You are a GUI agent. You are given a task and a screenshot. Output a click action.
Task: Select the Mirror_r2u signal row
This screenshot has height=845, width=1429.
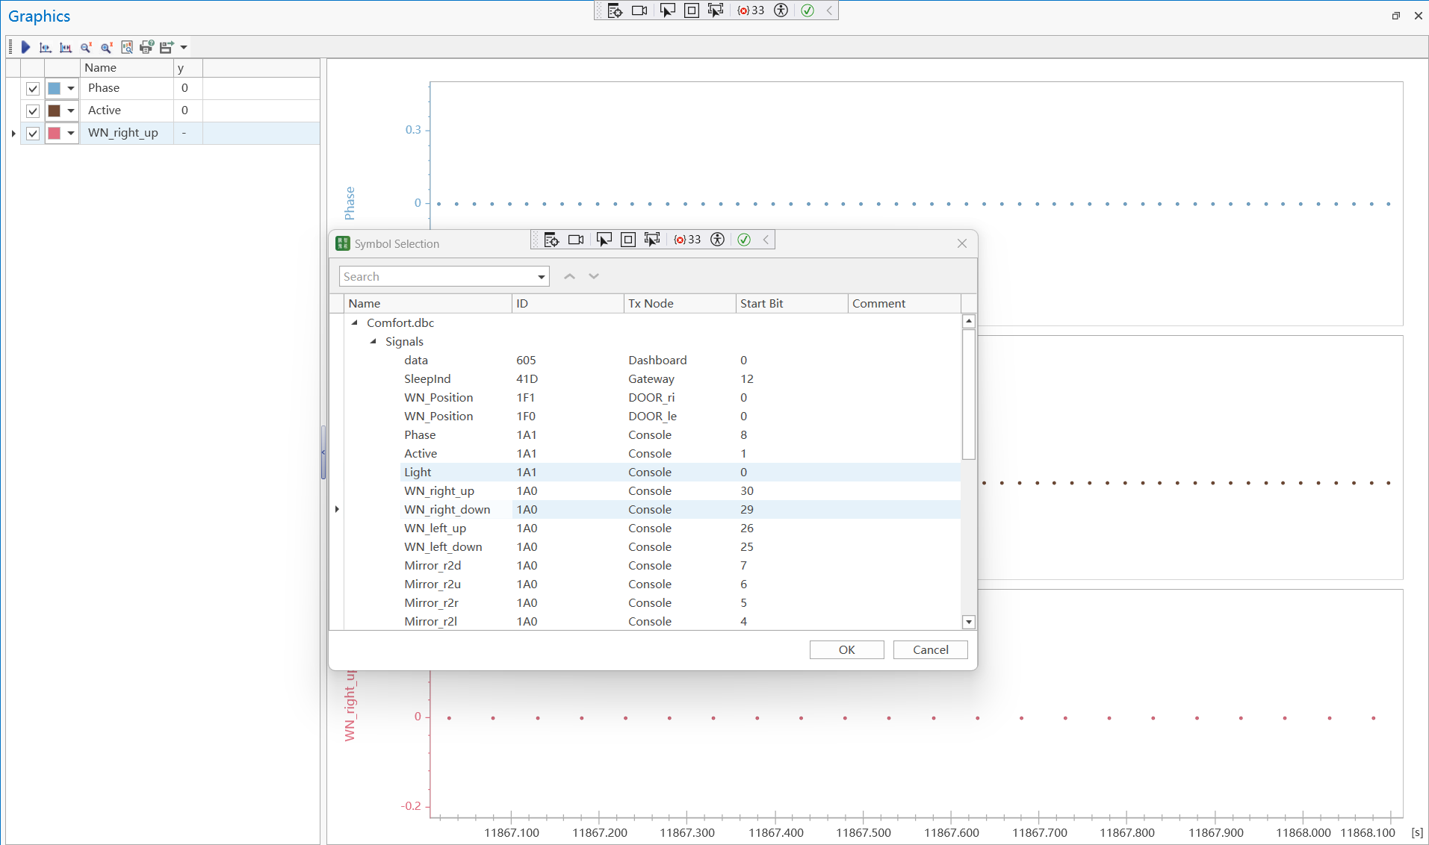[x=433, y=584]
